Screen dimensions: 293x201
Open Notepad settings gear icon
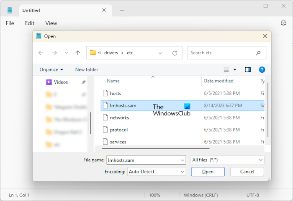pos(283,23)
